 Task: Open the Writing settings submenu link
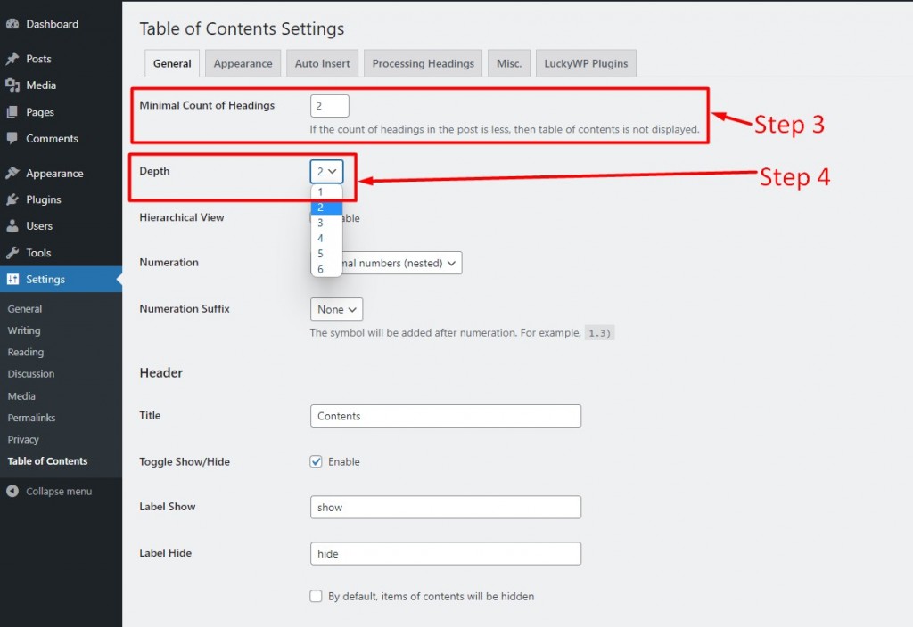[x=24, y=330]
